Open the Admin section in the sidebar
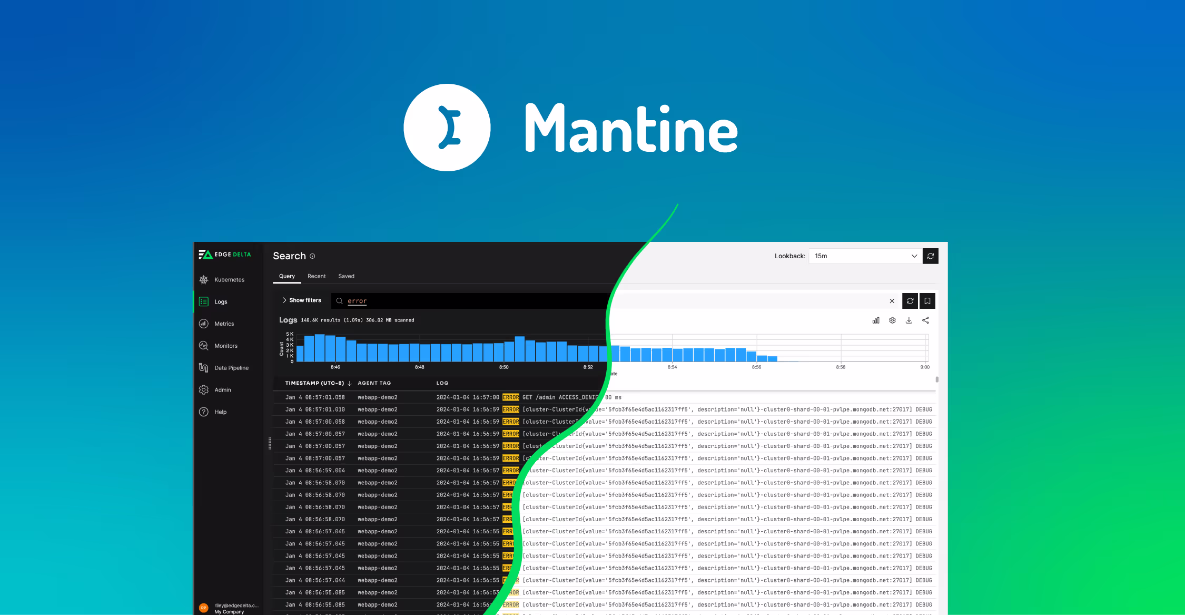 [x=223, y=390]
